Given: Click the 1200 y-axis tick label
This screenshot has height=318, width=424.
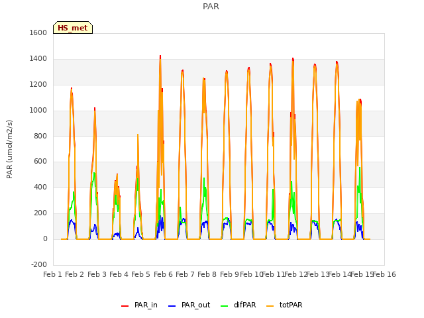Looking at the screenshot, I should [38, 85].
